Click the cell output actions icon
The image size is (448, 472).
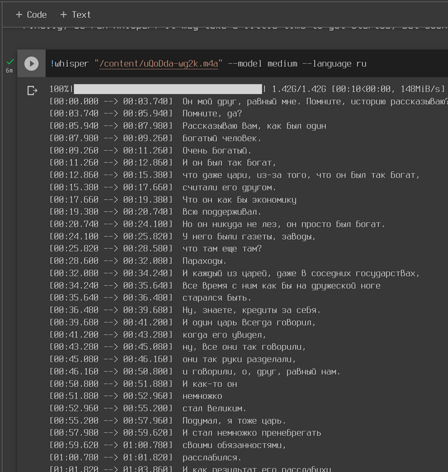tap(32, 91)
